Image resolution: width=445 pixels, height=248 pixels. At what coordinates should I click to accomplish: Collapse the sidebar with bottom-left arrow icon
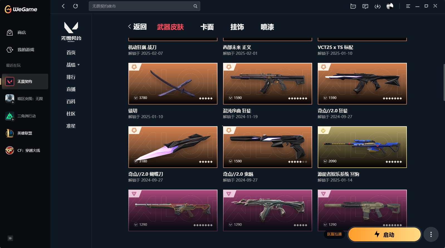coord(10,238)
